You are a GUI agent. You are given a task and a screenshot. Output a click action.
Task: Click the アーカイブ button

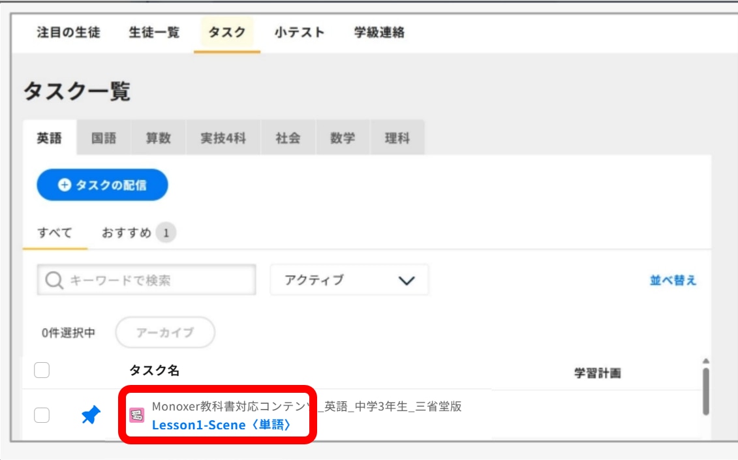[x=165, y=332]
